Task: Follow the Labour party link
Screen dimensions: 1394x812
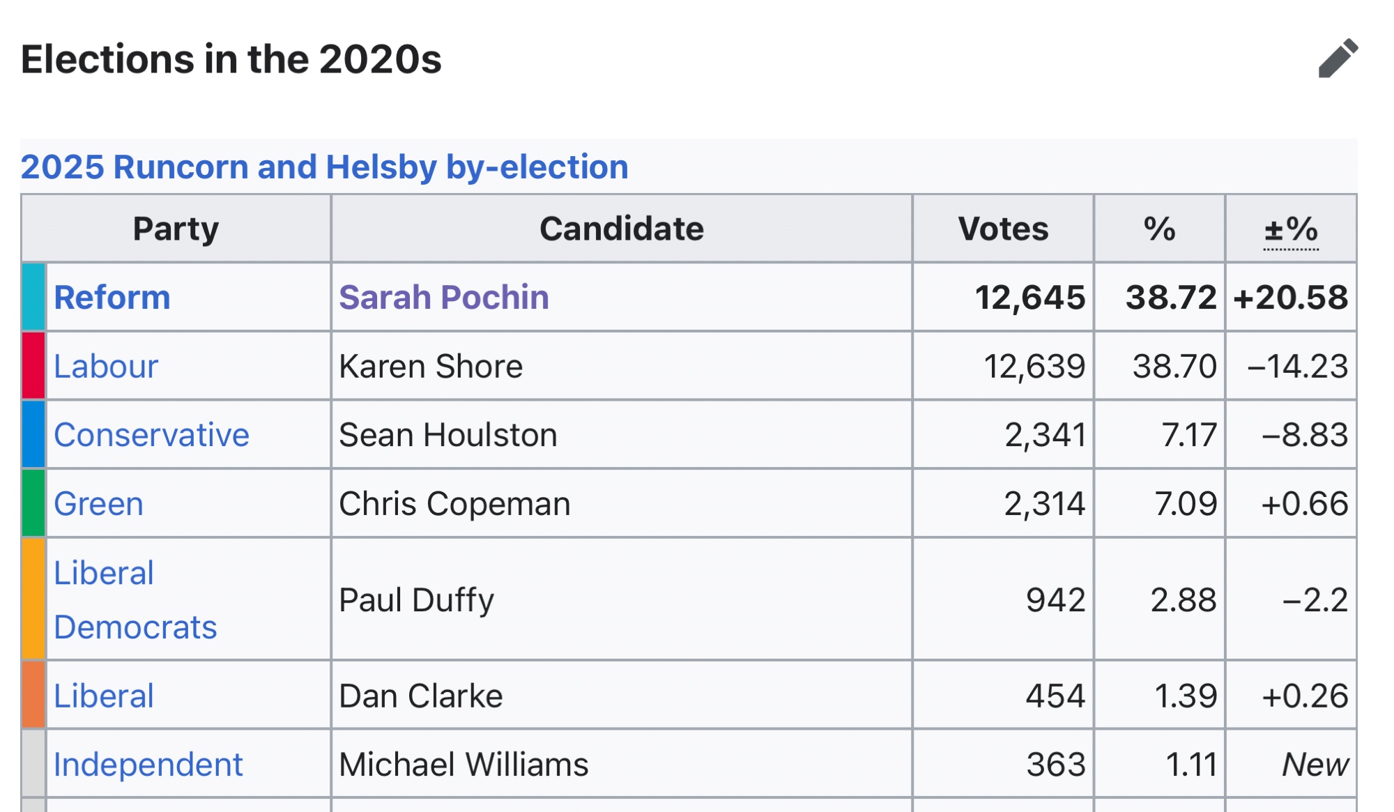Action: [x=106, y=367]
